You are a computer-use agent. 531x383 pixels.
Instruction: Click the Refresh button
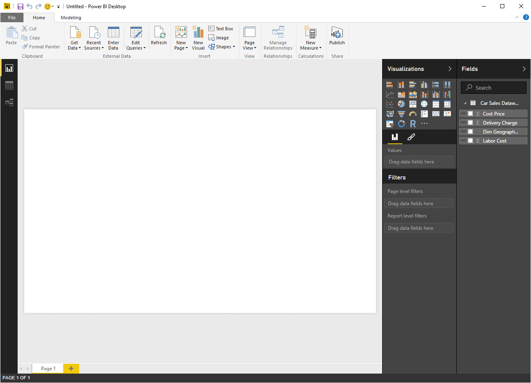[x=159, y=36]
